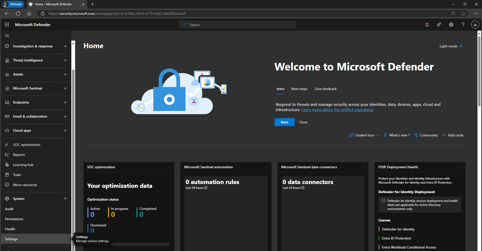Click the main page vertical scrollbar
Viewport: 482px width, 251px height.
[479, 71]
